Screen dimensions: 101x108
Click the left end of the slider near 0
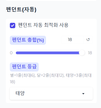[16, 53]
